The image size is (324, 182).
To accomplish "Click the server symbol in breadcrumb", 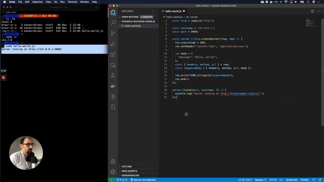I will click(193, 17).
